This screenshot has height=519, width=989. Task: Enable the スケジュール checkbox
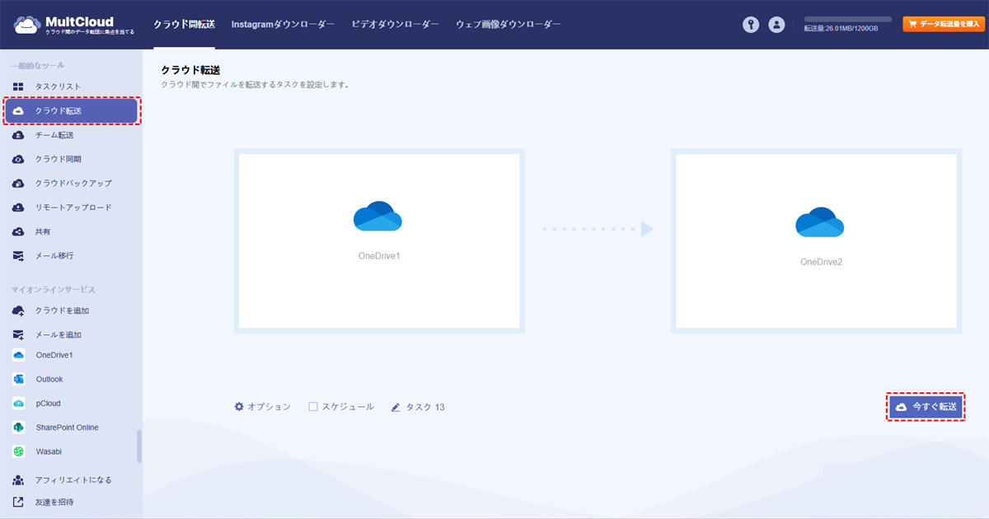(313, 407)
